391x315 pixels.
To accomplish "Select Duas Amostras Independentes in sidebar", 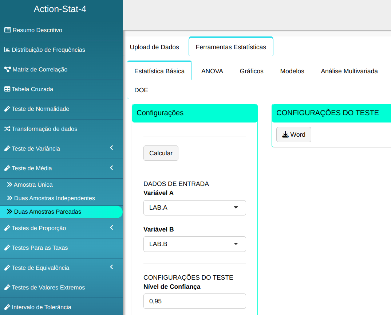I will point(54,198).
